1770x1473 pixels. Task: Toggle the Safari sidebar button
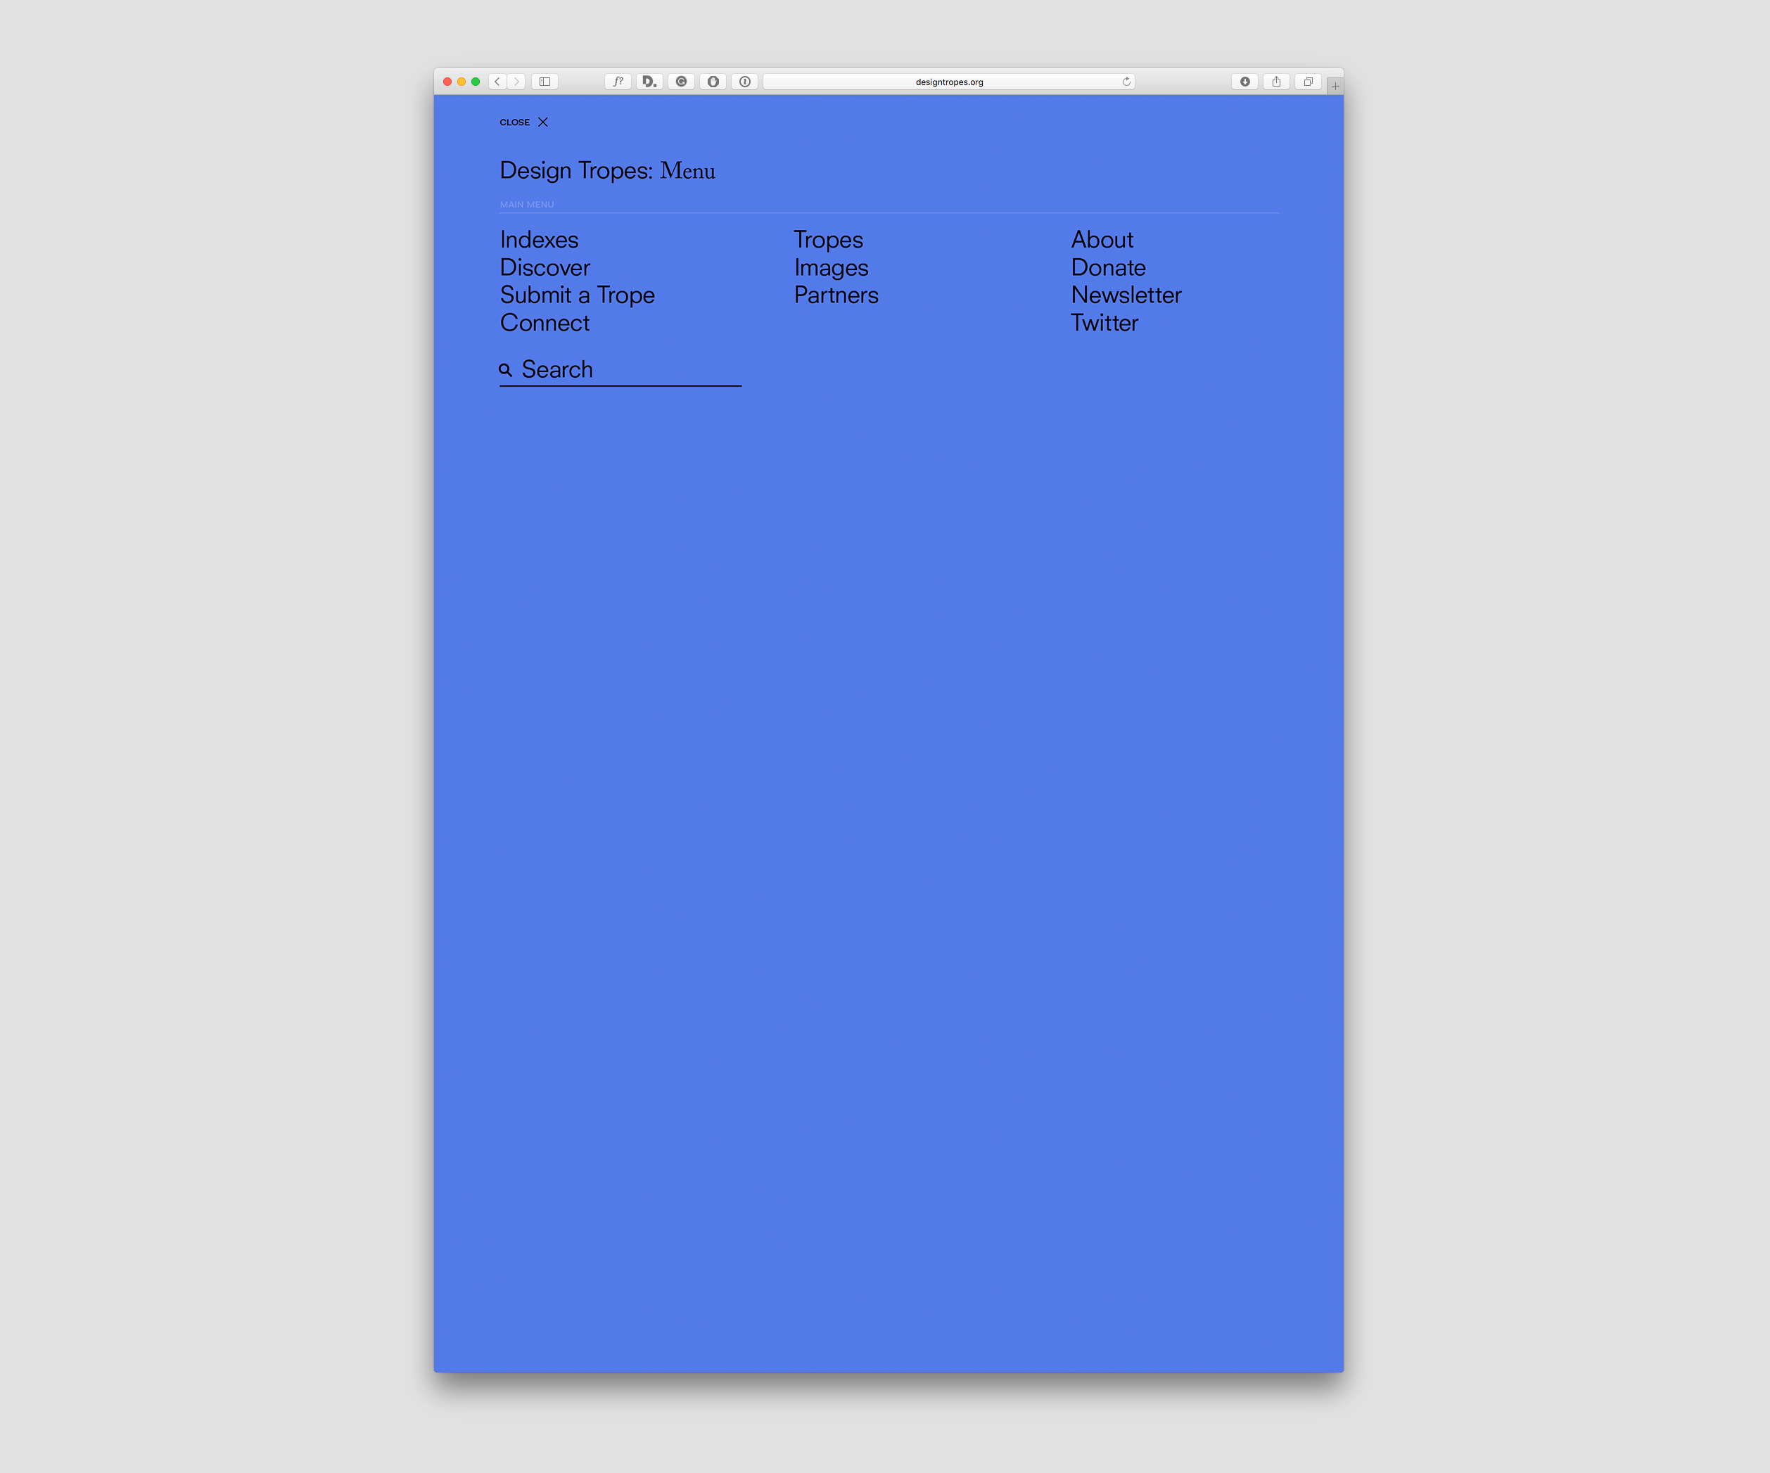tap(545, 82)
